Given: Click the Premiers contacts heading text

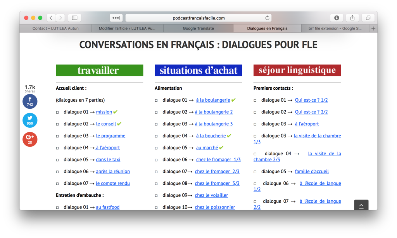Looking at the screenshot, I should coord(273,88).
